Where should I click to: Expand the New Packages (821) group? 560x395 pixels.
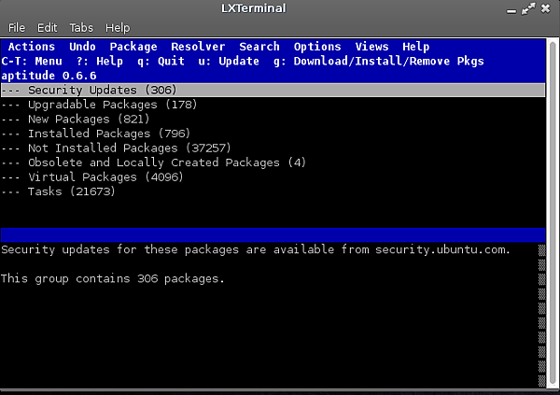[89, 120]
